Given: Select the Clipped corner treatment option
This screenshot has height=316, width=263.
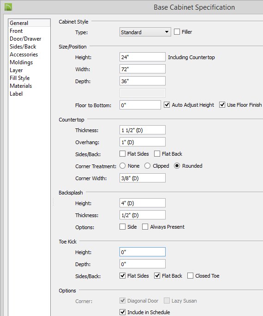Looking at the screenshot, I should [x=148, y=166].
